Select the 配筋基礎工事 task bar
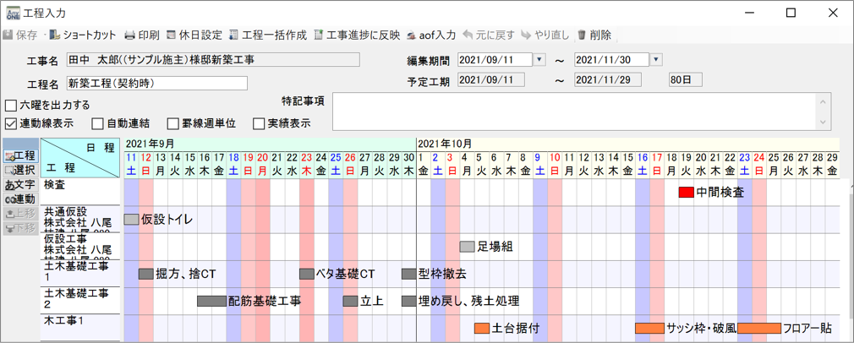Image resolution: width=854 pixels, height=343 pixels. point(212,301)
